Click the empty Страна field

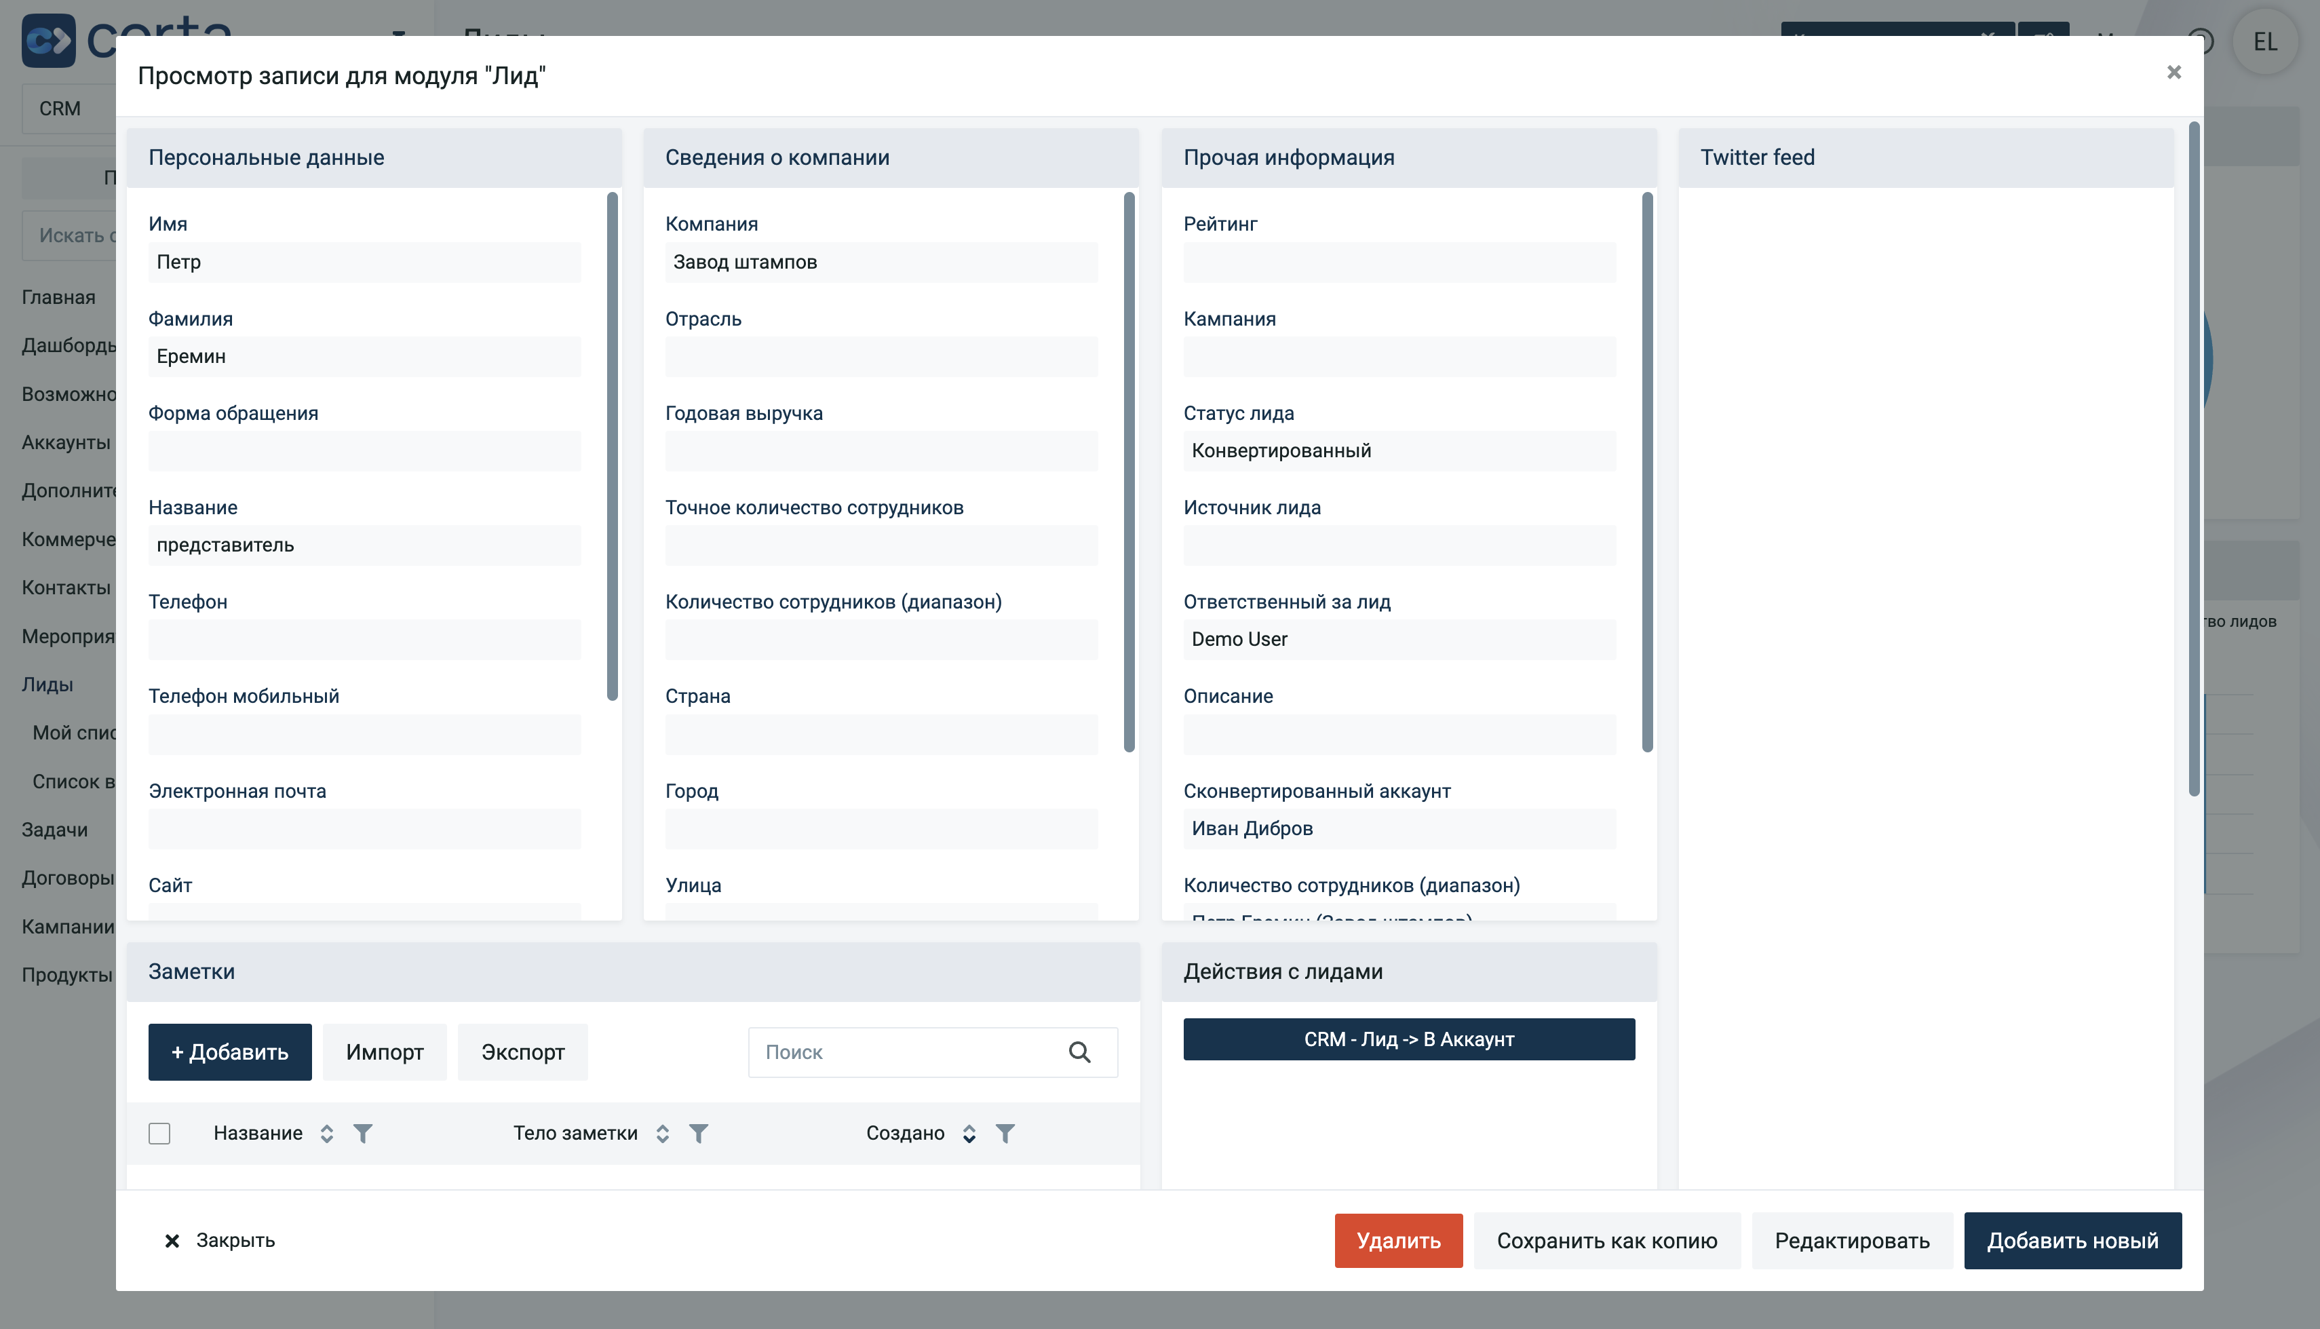[882, 735]
